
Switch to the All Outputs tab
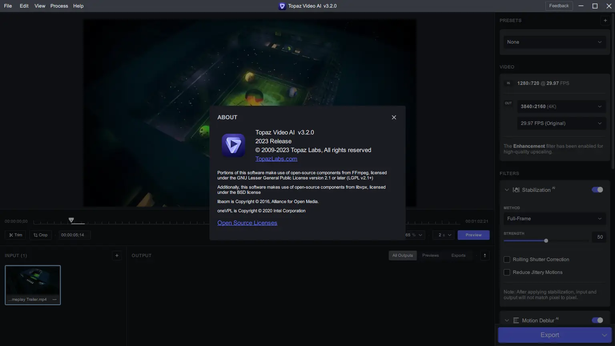click(x=402, y=255)
